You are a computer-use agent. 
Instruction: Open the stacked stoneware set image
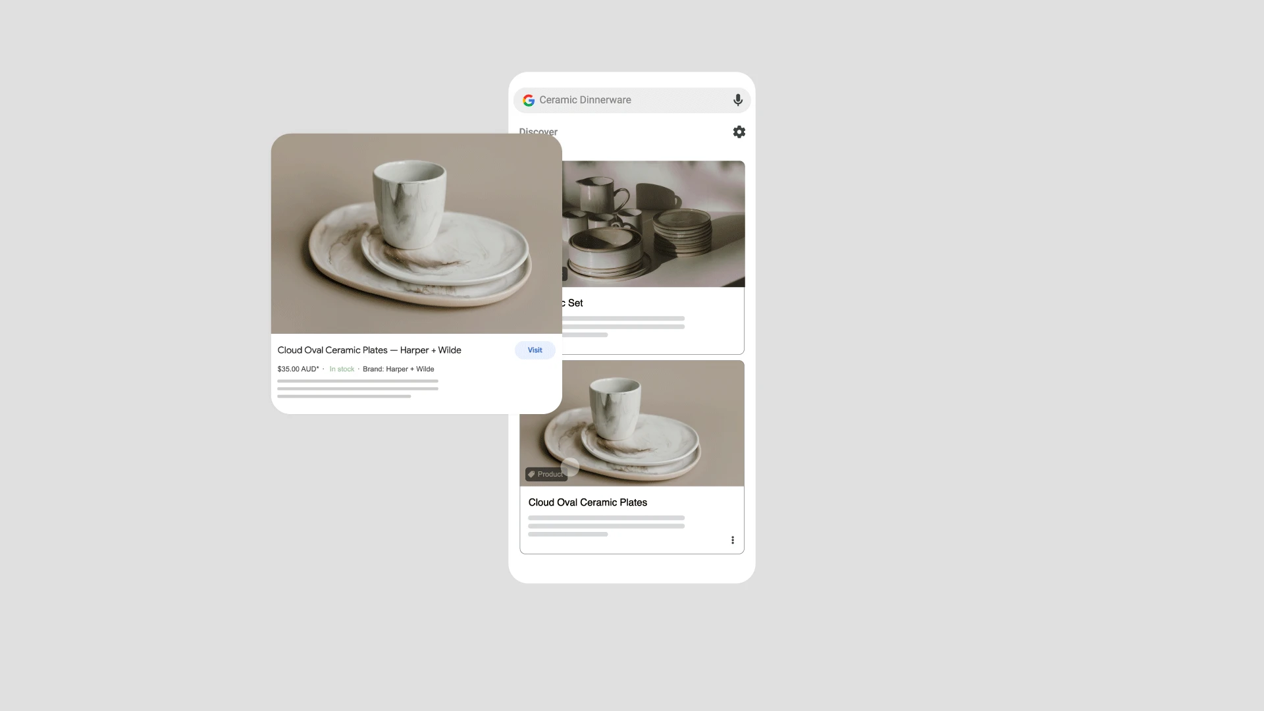(x=654, y=224)
